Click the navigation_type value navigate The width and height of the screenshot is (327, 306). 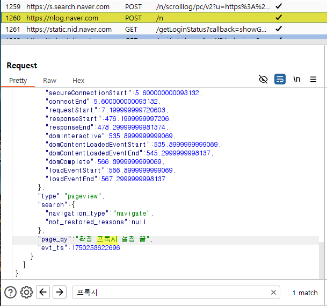tap(132, 214)
